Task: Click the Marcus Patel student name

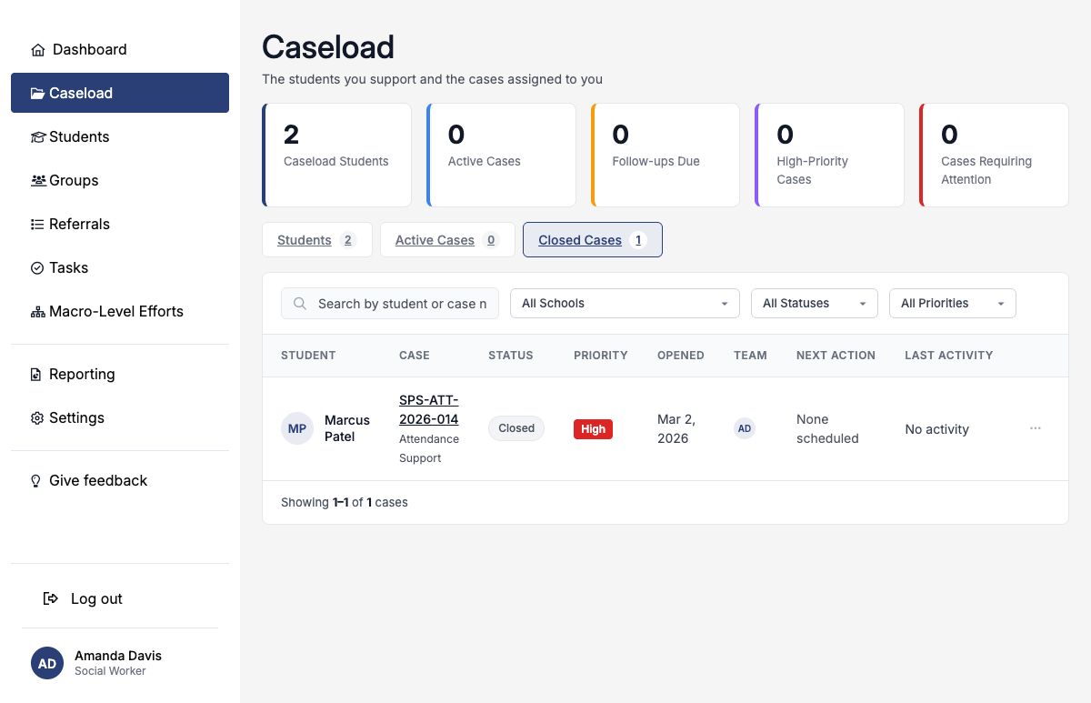Action: 346,428
